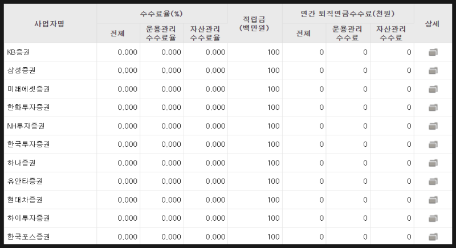Click the 운용관리 수수료 header
456x248 pixels.
(347, 34)
